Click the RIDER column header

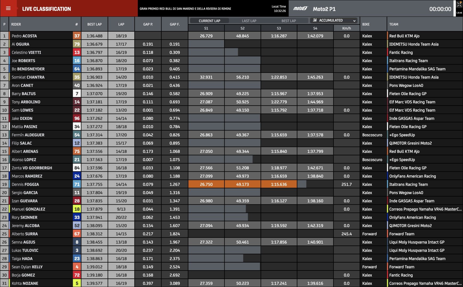(16, 24)
